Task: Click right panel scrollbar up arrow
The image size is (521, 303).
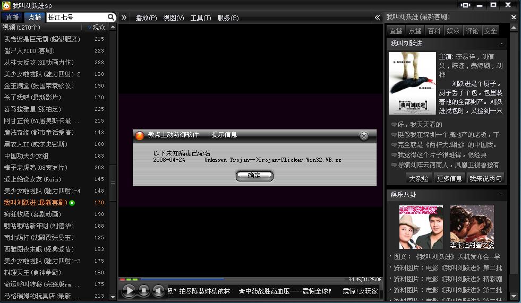Action: pyautogui.click(x=514, y=28)
